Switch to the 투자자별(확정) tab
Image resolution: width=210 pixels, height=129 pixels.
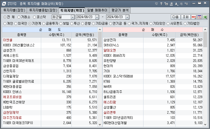[x=72, y=10]
